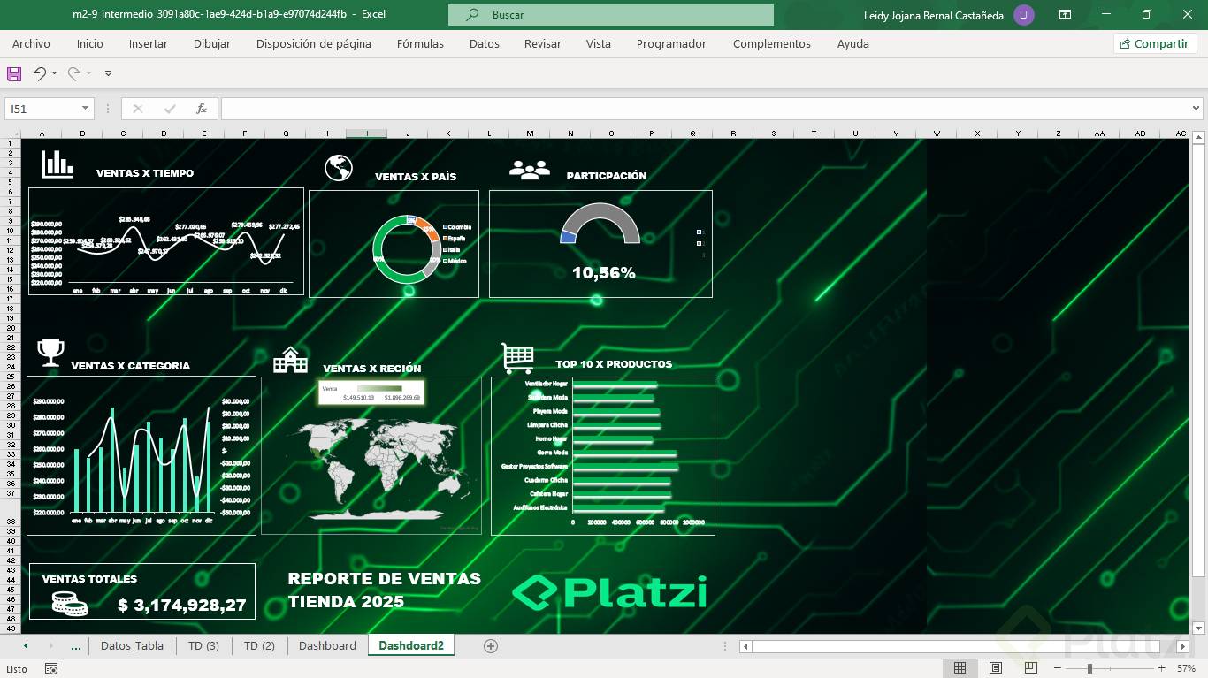Screen dimensions: 1208x678
Task: Open the Dibujar ribbon tab
Action: [212, 43]
